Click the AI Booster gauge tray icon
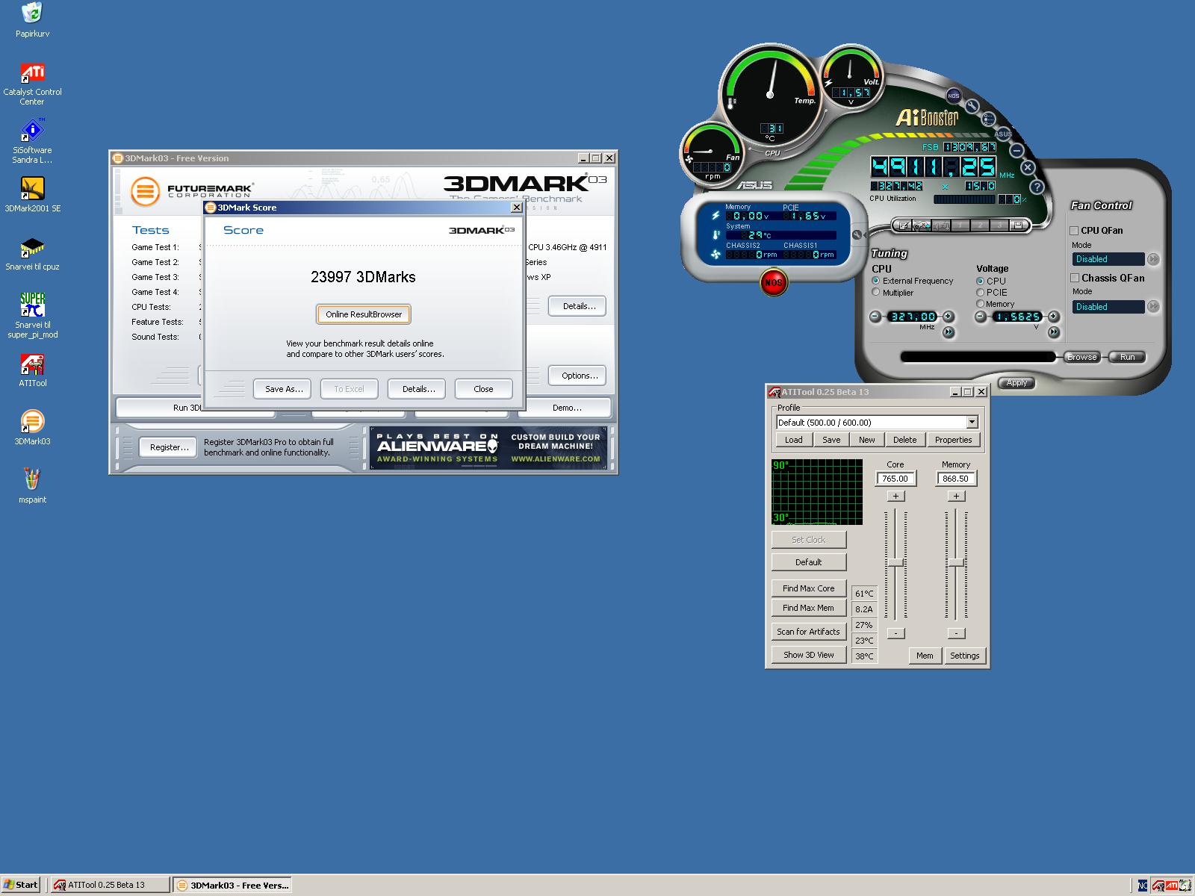This screenshot has width=1195, height=896. [x=1186, y=886]
